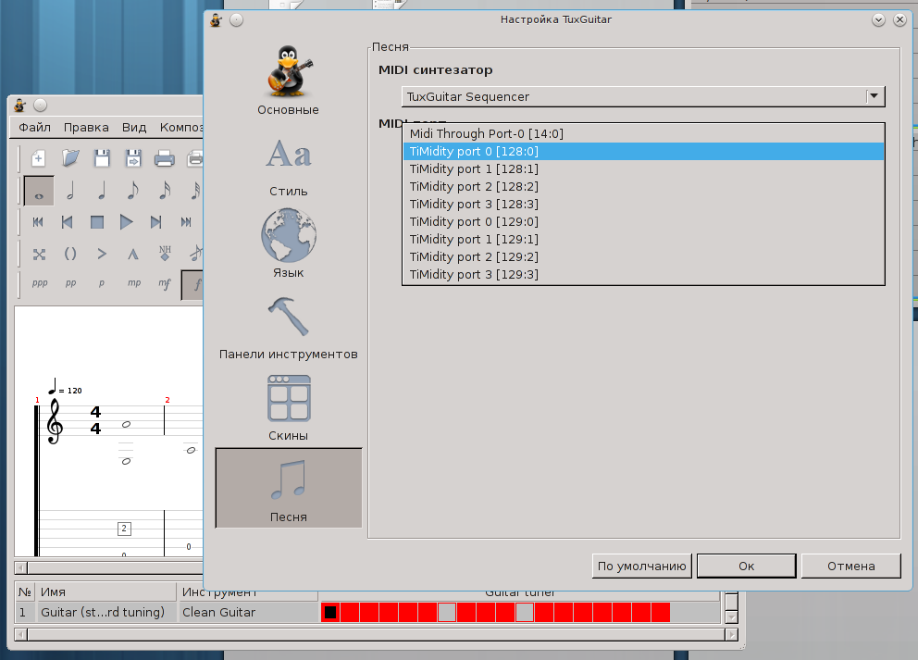Set dynamic to pp
Screen dimensions: 918x660
71,283
